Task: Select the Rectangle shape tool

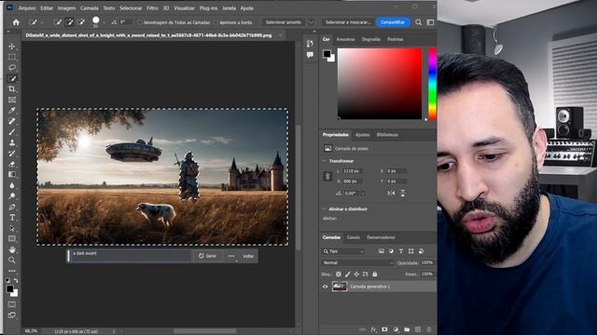Action: point(12,239)
